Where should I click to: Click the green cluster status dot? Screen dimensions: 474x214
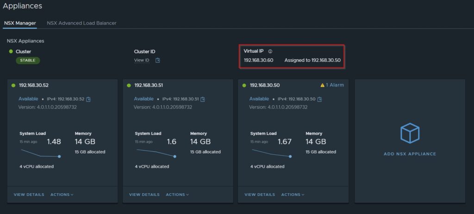[11, 51]
